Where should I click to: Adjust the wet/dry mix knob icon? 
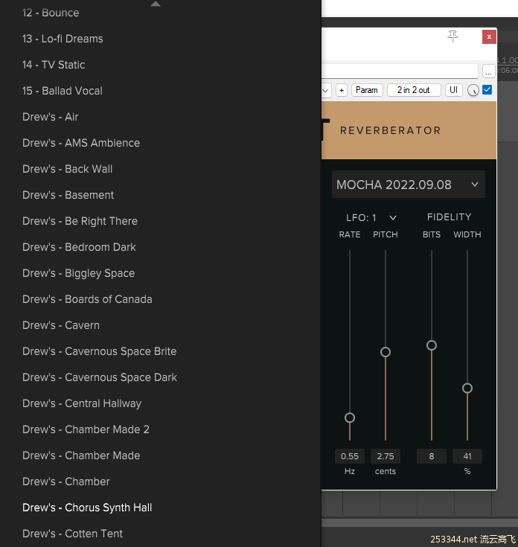pos(473,90)
